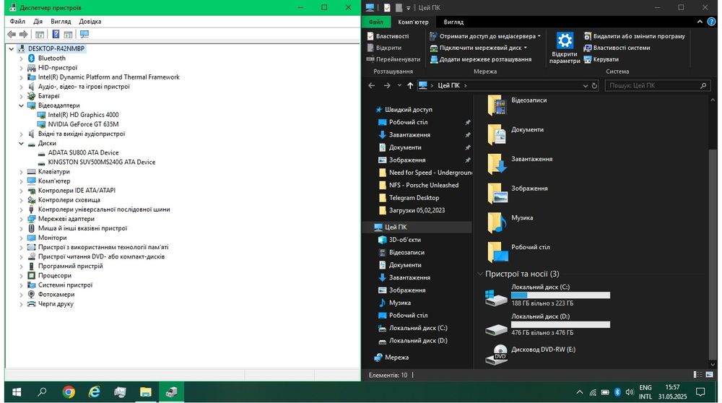Select the Завантаження folder icon in main pane
Viewport: 722px width, 403px height.
click(x=497, y=163)
